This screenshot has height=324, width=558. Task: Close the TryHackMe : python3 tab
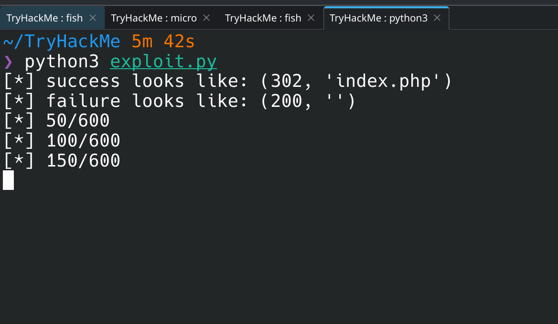coord(437,18)
